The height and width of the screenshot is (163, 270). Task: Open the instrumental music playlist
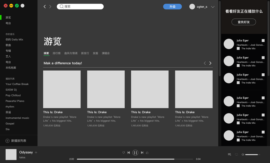tap(17, 118)
